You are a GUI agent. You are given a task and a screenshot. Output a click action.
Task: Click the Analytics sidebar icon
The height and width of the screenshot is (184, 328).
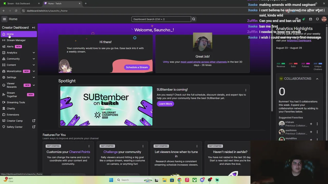[4, 53]
